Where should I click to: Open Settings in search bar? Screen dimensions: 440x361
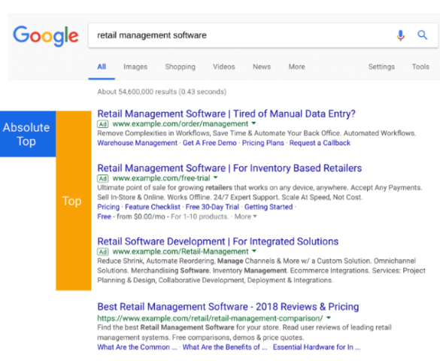381,67
